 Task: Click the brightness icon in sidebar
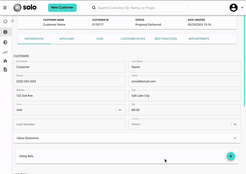tap(5, 42)
